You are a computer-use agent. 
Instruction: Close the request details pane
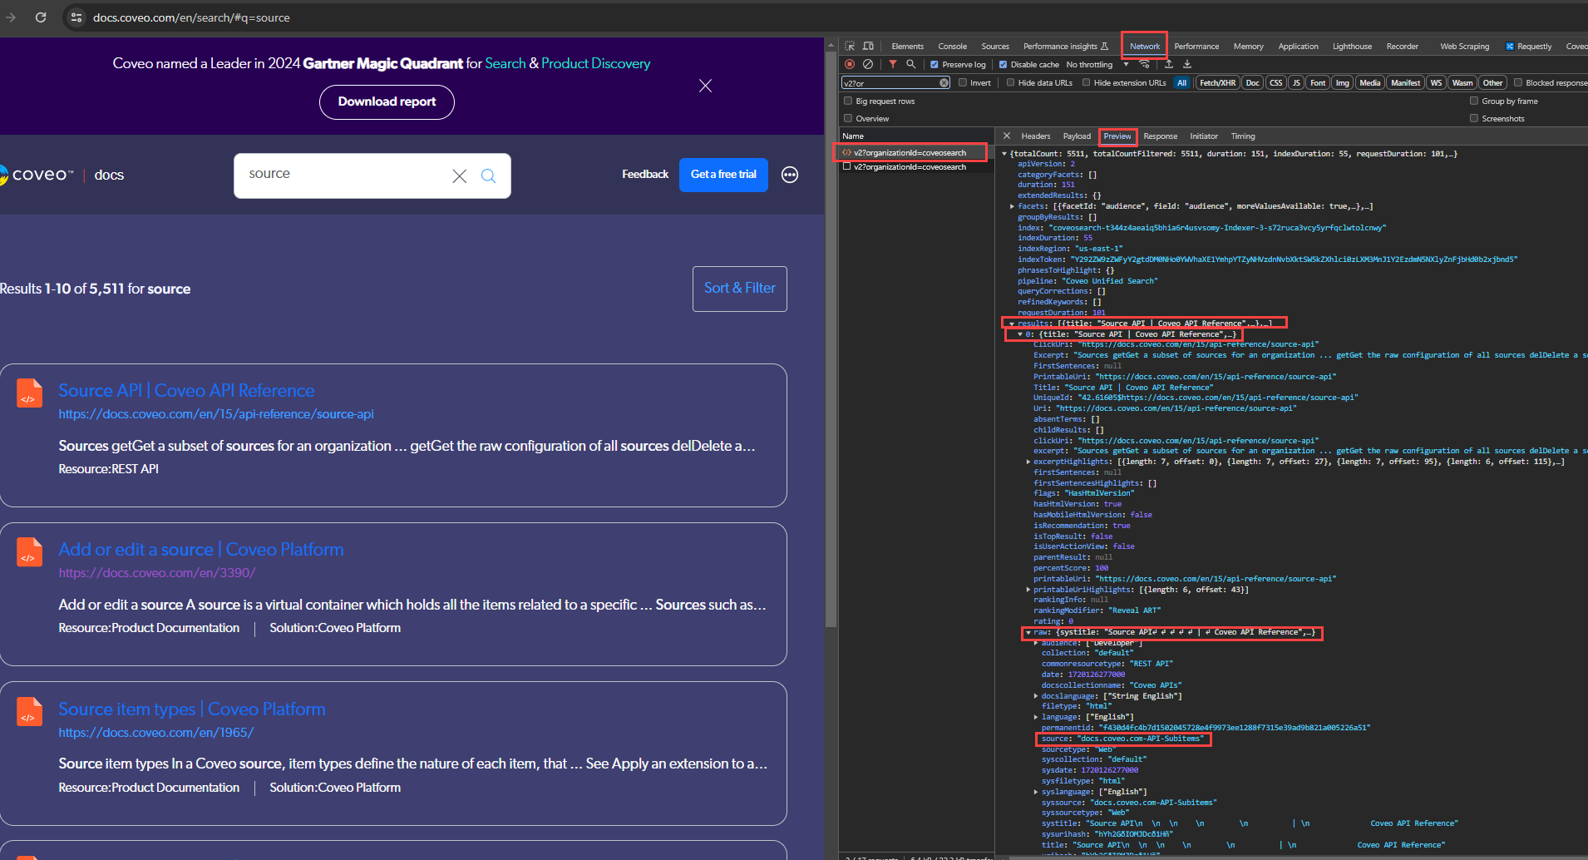(1007, 136)
